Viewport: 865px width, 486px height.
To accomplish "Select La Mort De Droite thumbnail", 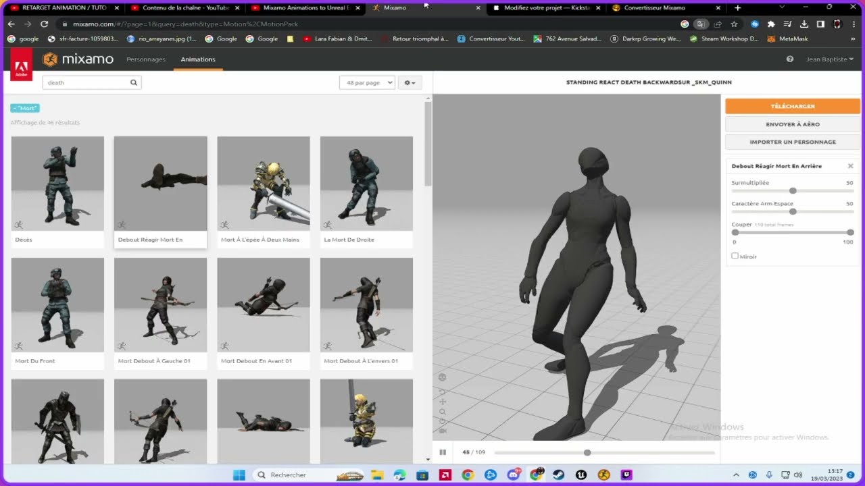I will point(366,184).
